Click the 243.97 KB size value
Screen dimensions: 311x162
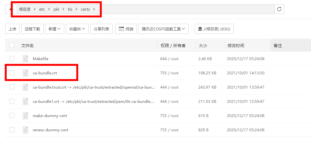tap(207, 87)
